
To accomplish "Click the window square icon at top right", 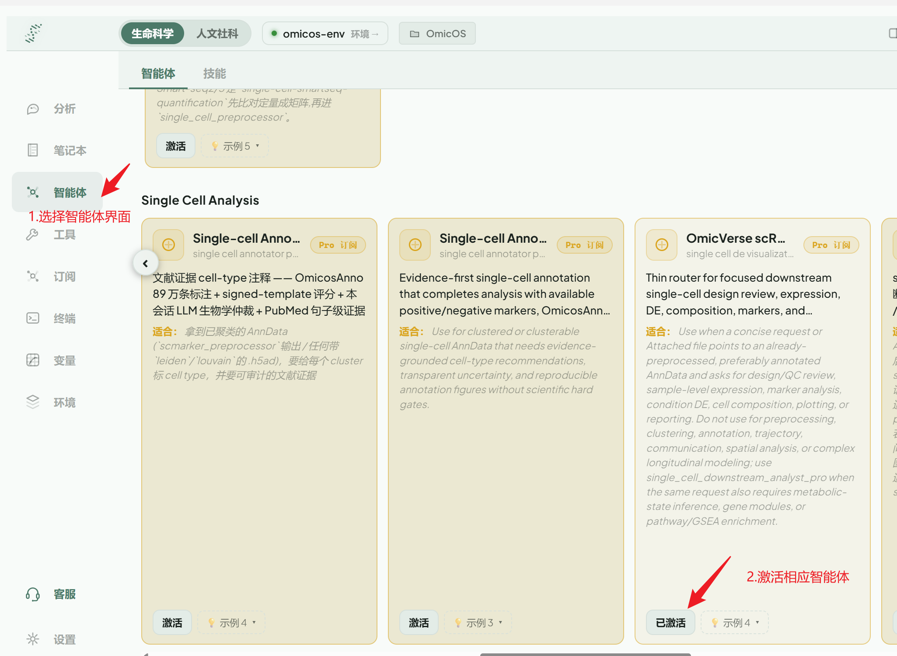I will click(x=893, y=33).
